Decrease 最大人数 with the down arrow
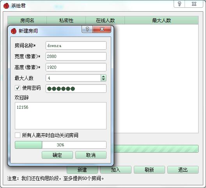Screen dimensions: 206x188 coord(103,80)
